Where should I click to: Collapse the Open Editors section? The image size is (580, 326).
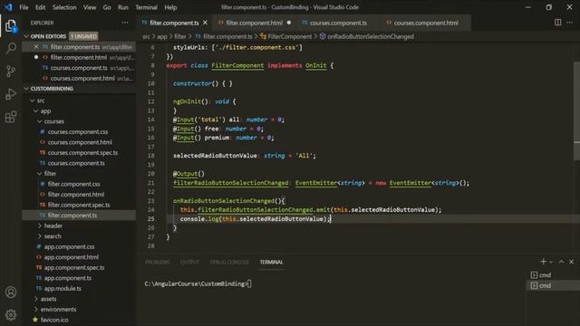click(26, 36)
